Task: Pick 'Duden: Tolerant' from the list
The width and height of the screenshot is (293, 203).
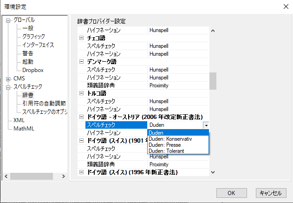Action: pyautogui.click(x=166, y=151)
